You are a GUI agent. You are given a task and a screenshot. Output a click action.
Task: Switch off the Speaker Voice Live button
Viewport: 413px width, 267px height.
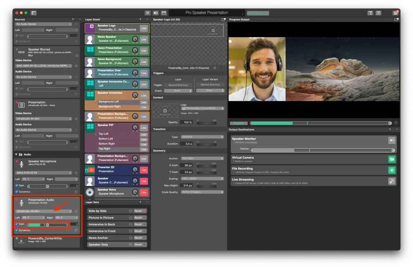[x=144, y=192]
